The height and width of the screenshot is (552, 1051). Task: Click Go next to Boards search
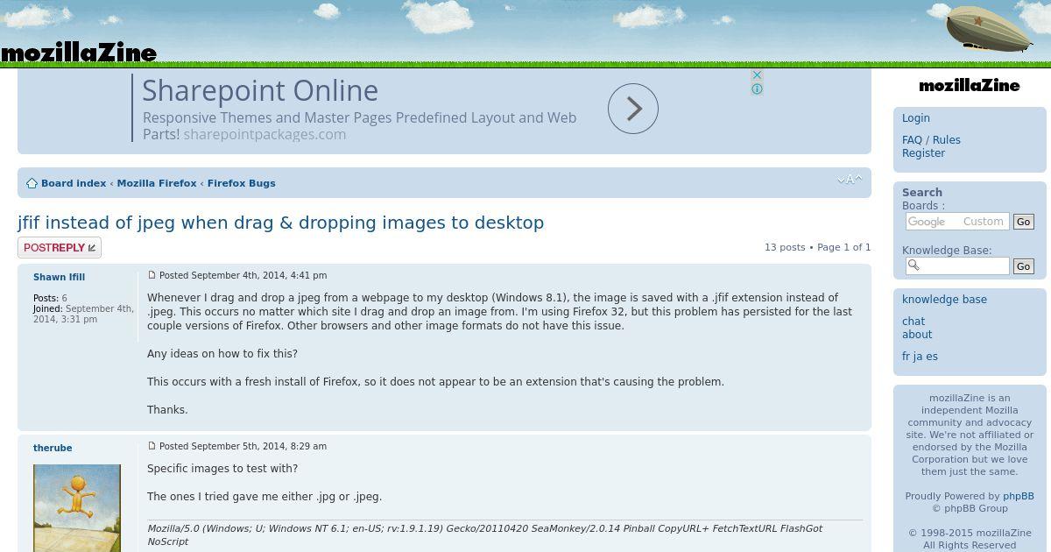tap(1023, 222)
